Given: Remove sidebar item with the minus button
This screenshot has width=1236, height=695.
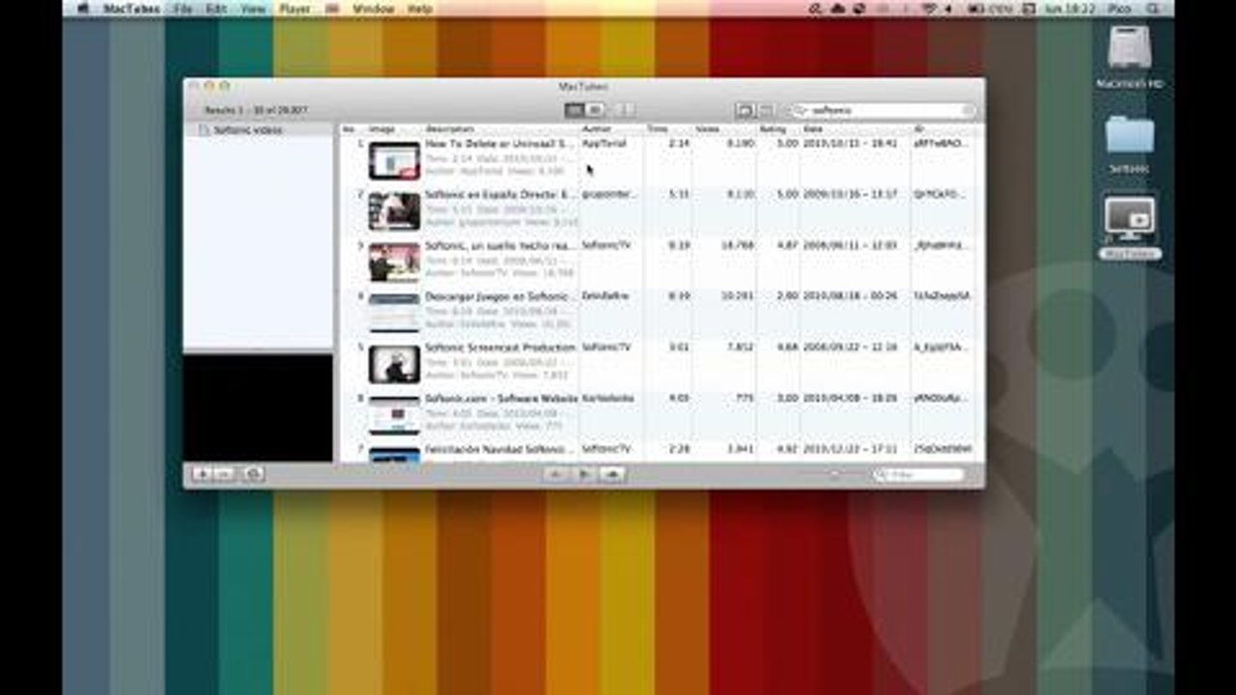Looking at the screenshot, I should [x=224, y=474].
